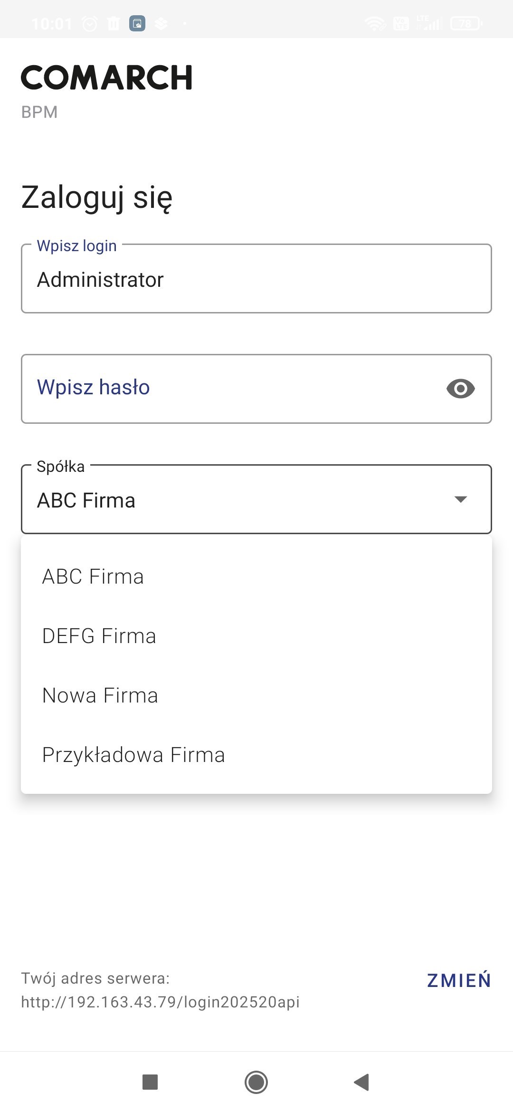
Task: Focus the Wpisz hasło password field
Action: coord(228,389)
